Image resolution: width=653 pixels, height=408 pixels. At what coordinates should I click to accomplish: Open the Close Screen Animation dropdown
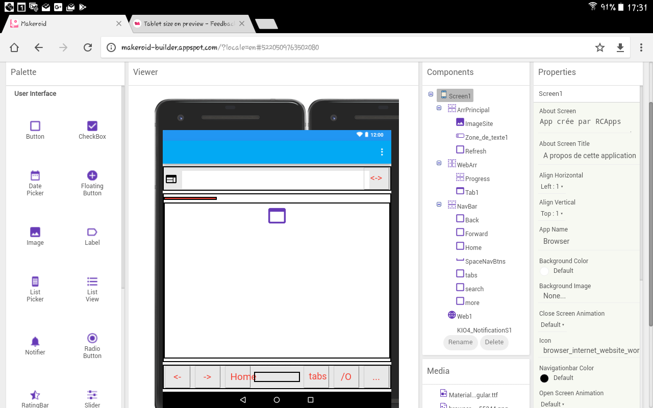pos(552,325)
